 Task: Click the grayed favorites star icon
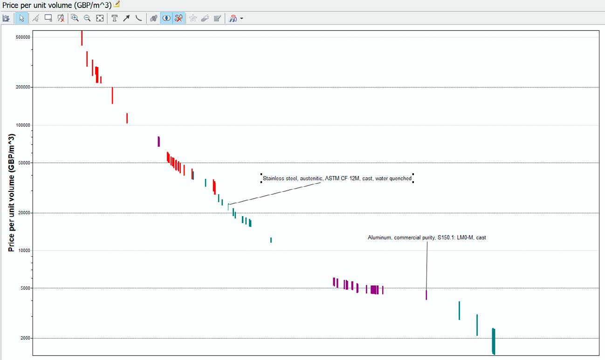(193, 18)
